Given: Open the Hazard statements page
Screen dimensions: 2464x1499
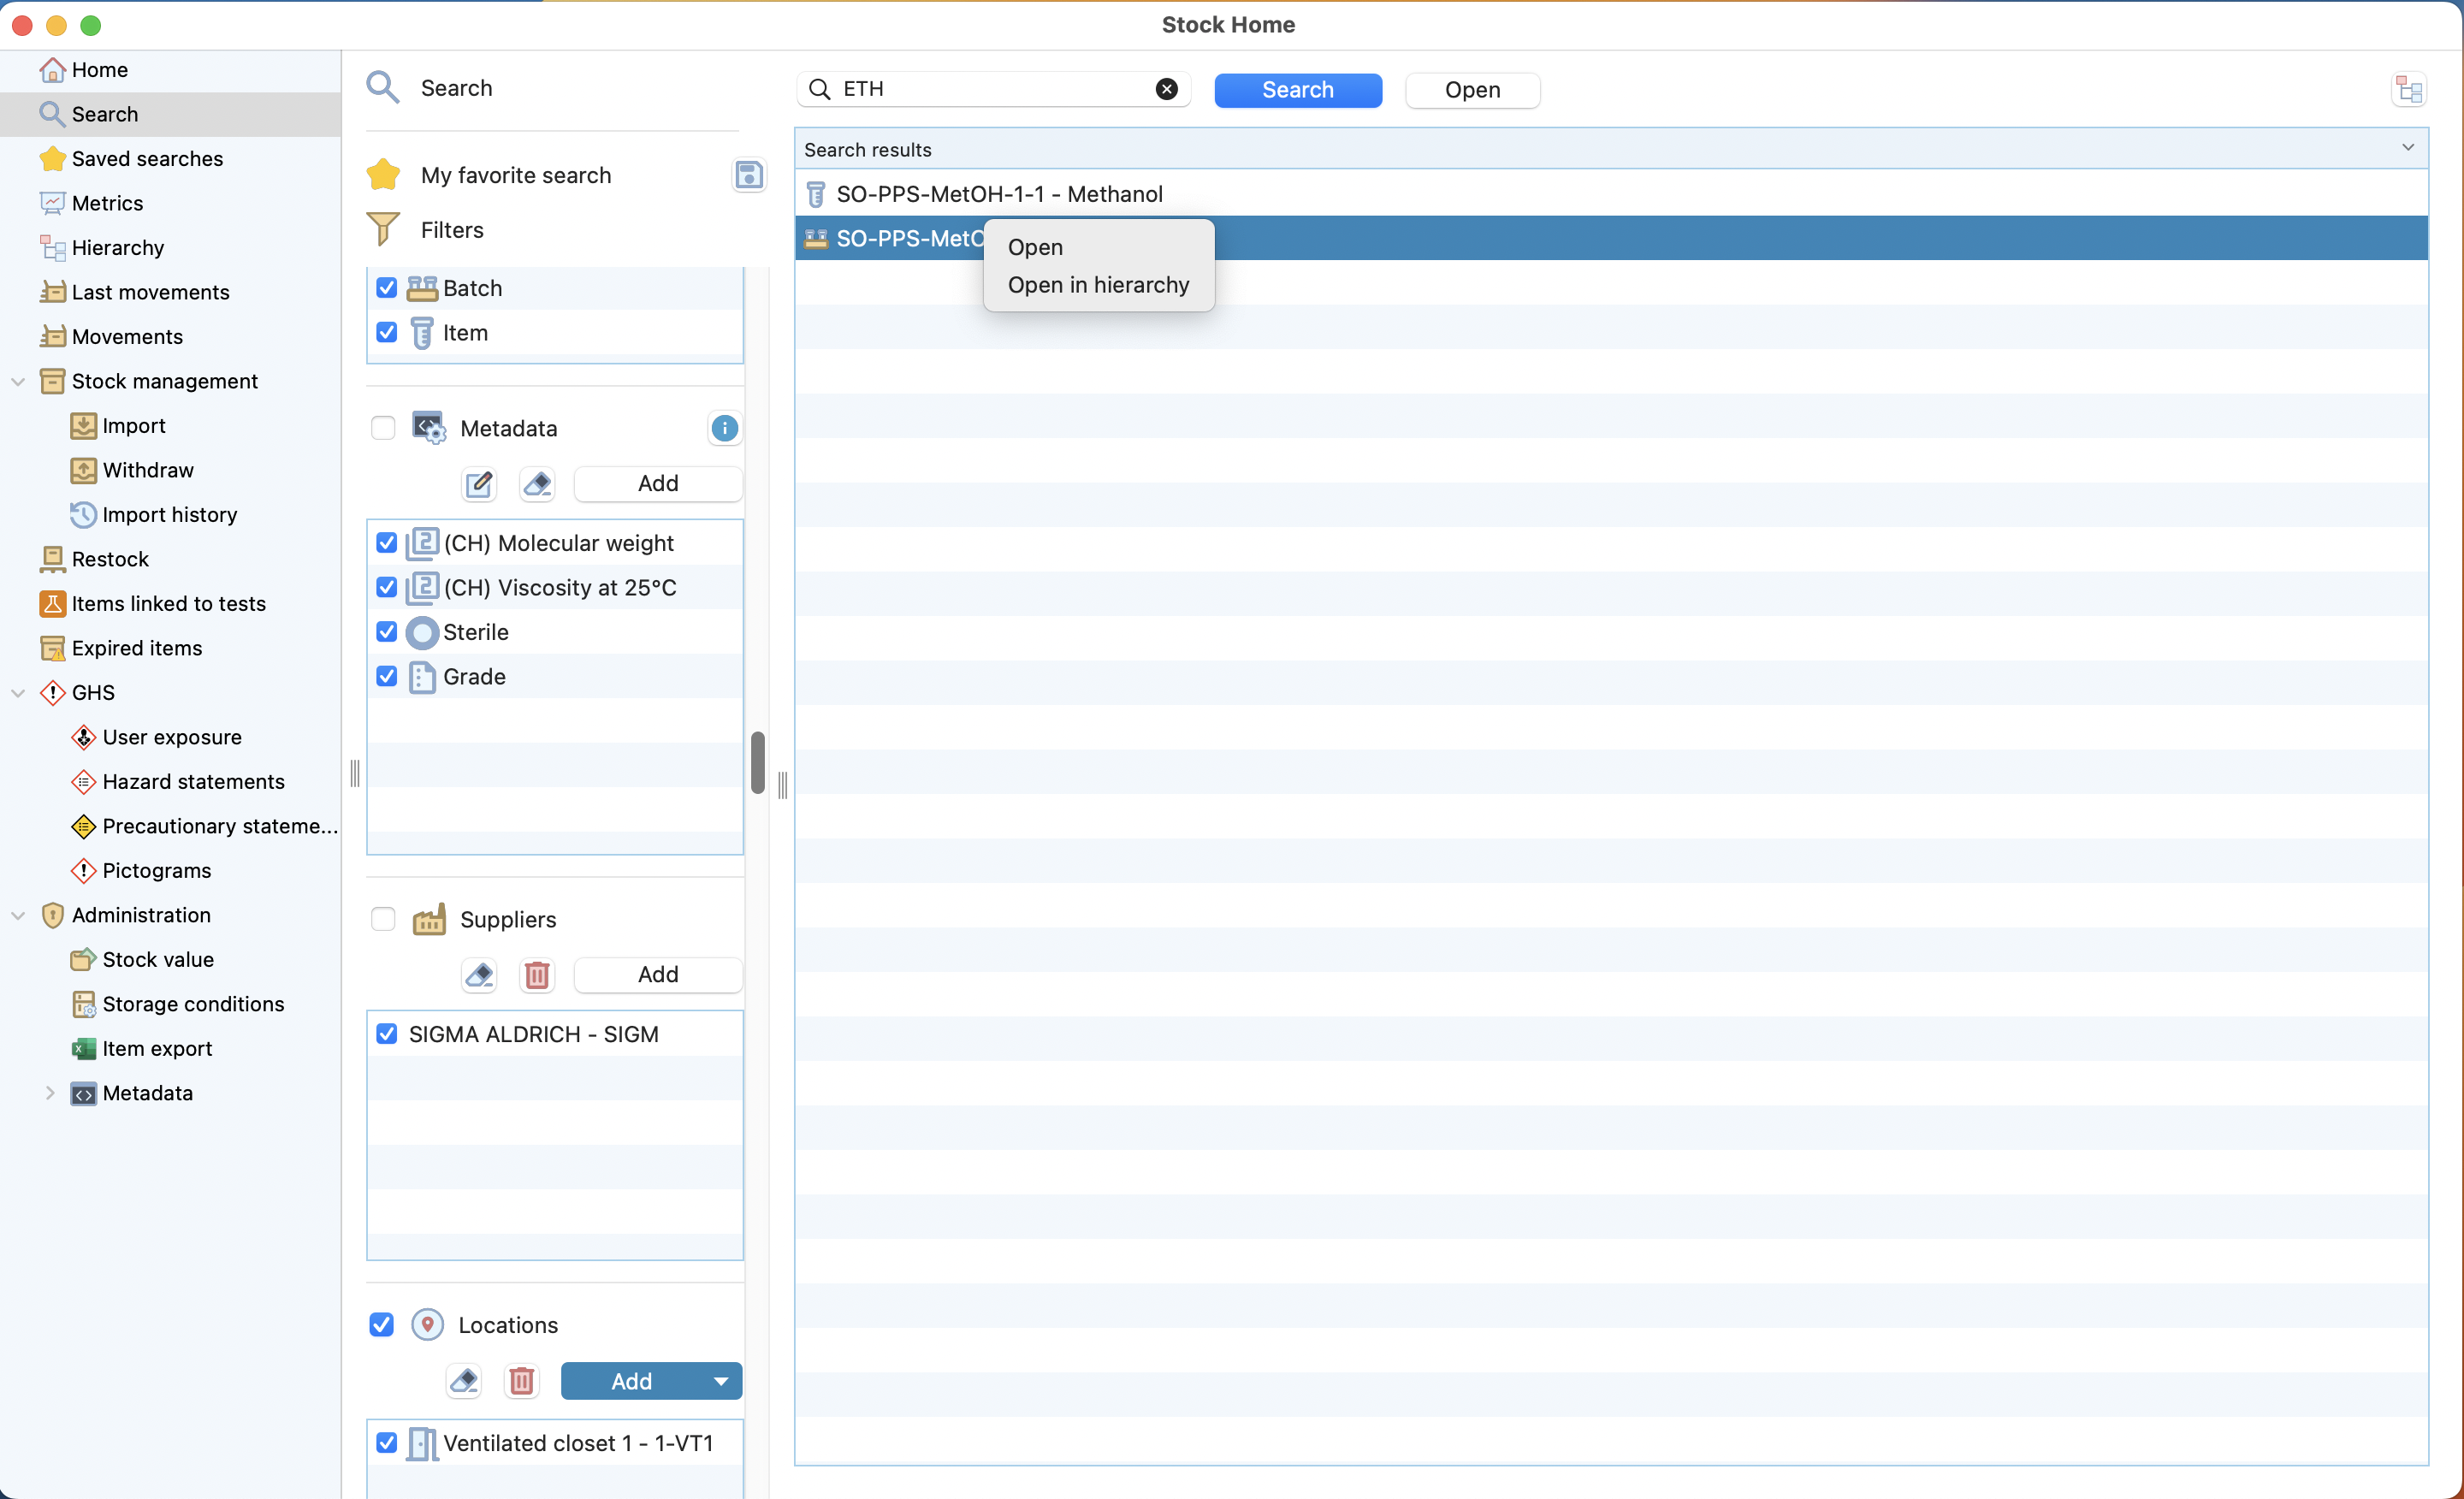Looking at the screenshot, I should 193,781.
